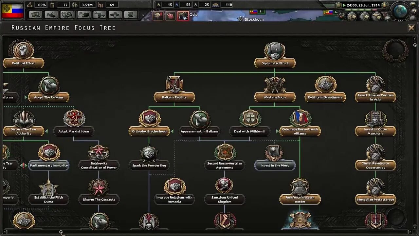Open the first alert icon beside Oslo
The image size is (419, 236).
[158, 16]
